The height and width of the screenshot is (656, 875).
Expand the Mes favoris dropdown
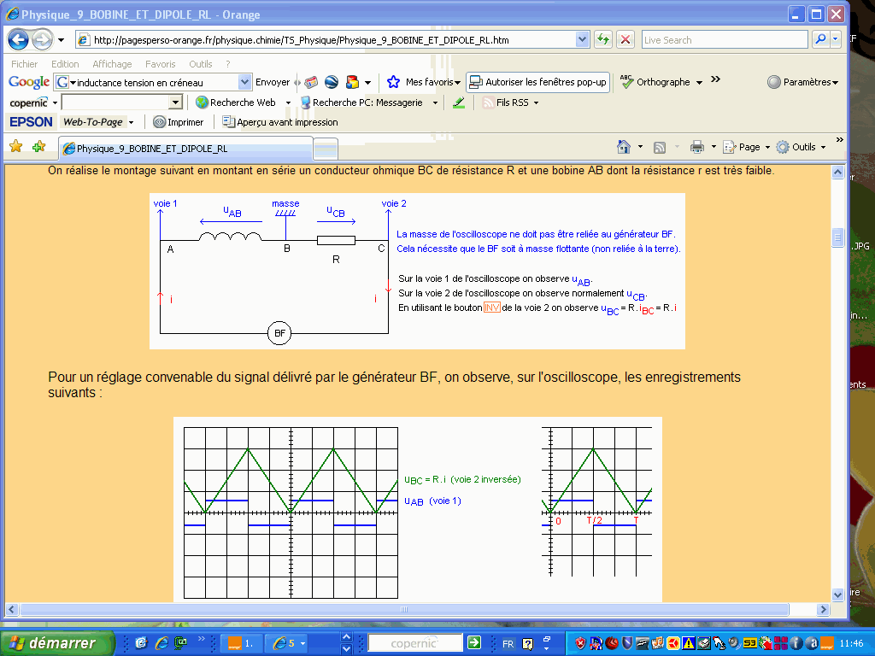click(x=458, y=83)
